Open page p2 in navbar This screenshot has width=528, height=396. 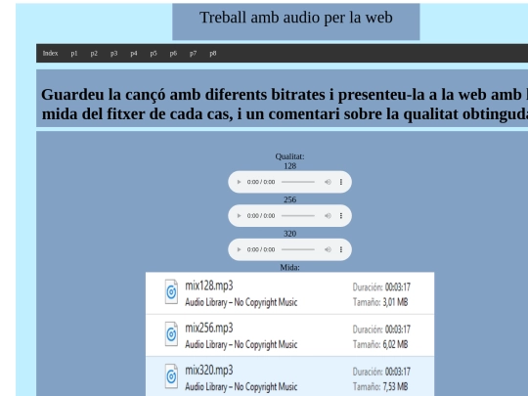point(94,53)
